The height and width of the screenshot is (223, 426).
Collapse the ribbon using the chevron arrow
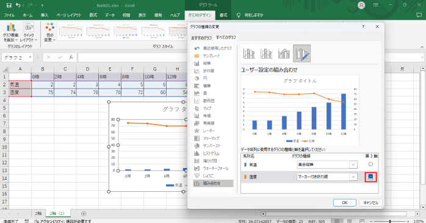pos(422,47)
